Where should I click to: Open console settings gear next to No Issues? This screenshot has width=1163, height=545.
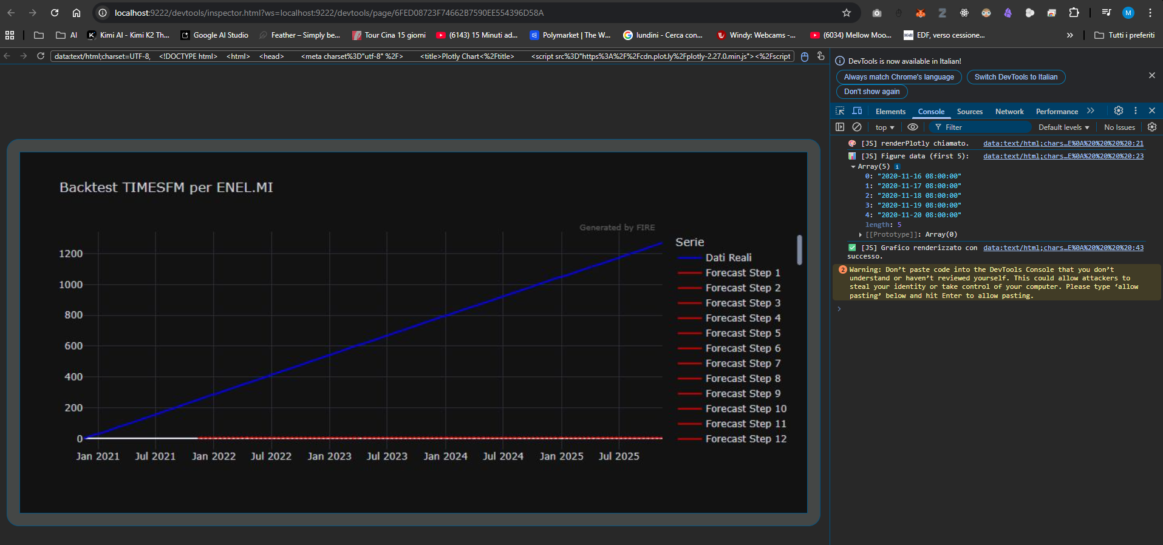tap(1151, 127)
